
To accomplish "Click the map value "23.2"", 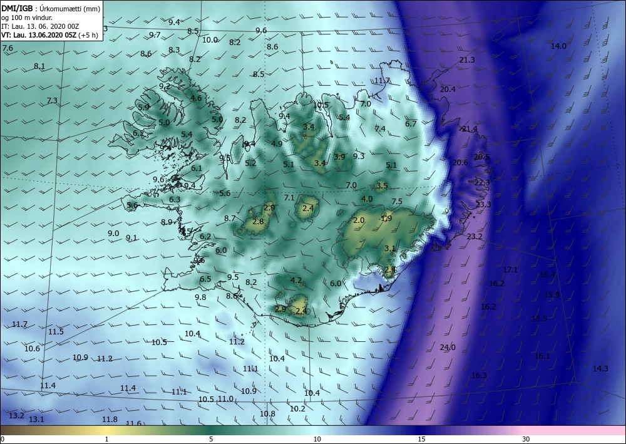I will click(x=475, y=236).
